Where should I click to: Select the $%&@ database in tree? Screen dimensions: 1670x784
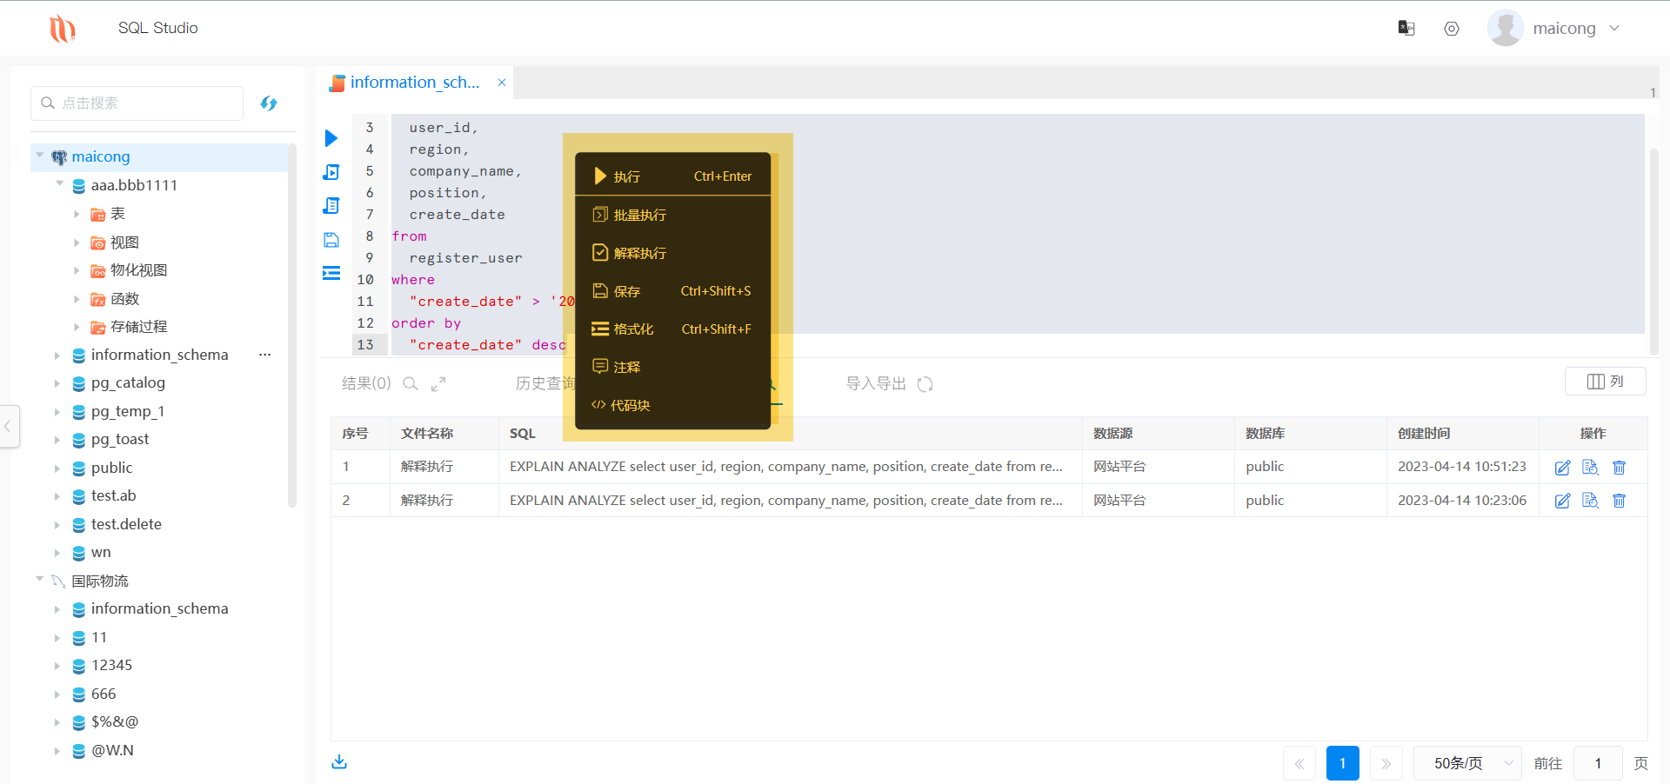coord(115,722)
